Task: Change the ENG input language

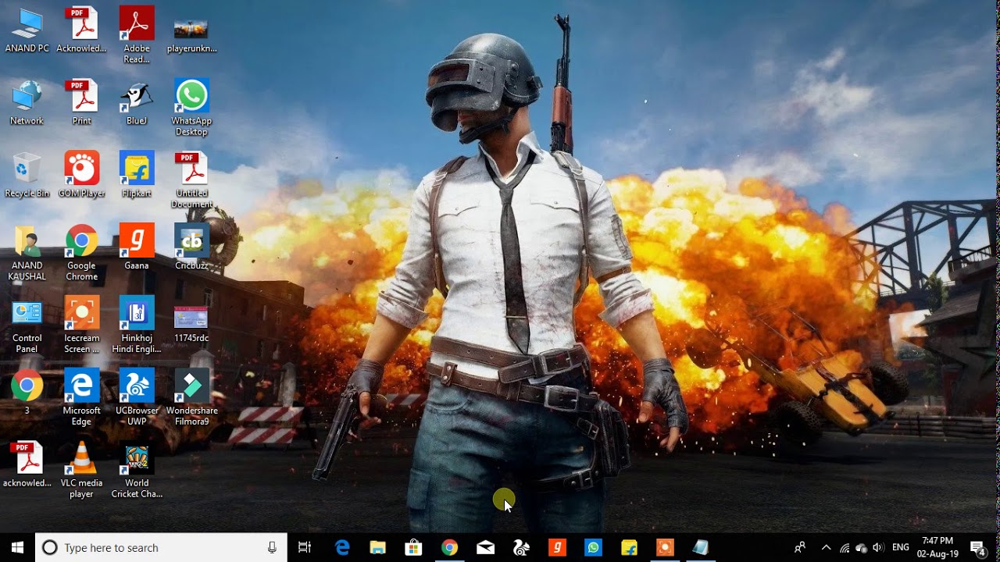Action: (x=900, y=548)
